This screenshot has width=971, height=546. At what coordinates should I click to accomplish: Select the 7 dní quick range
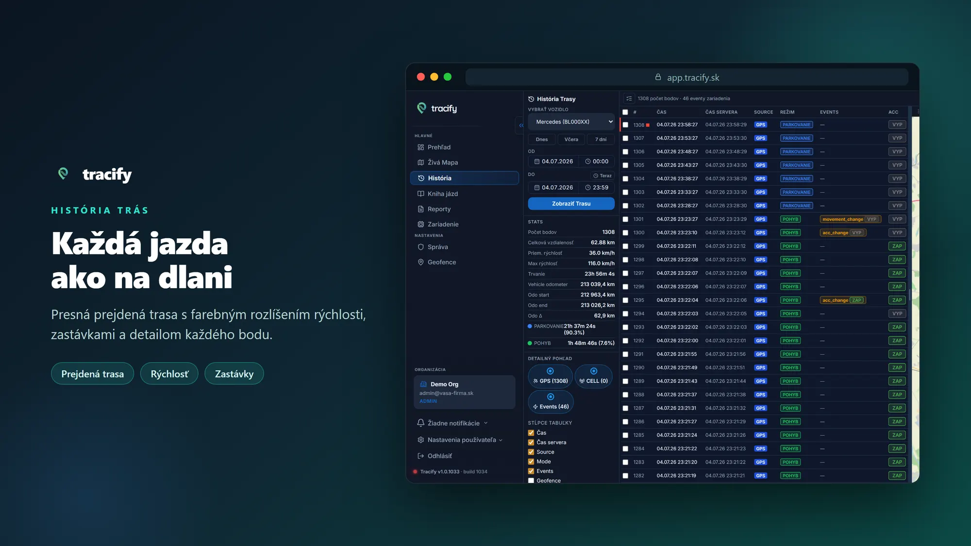[x=601, y=139]
